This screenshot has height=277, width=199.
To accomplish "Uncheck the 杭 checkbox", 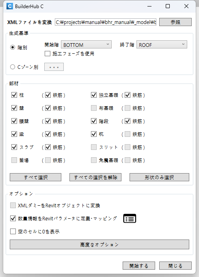I will point(94,134).
